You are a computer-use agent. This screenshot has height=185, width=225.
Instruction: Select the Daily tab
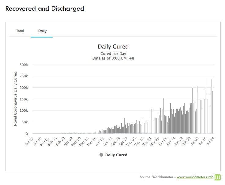(42, 31)
